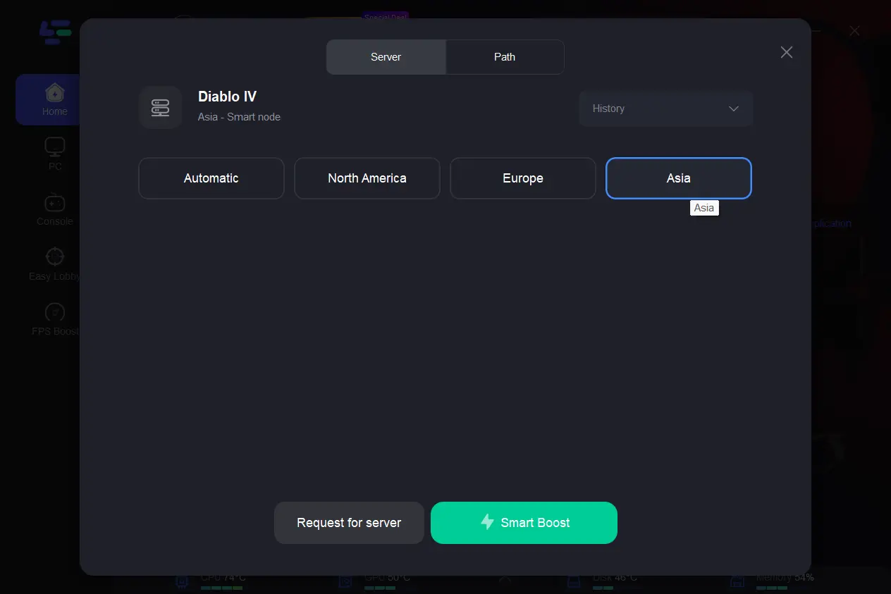
Task: Click the Memory usage icon in status bar
Action: point(737,582)
